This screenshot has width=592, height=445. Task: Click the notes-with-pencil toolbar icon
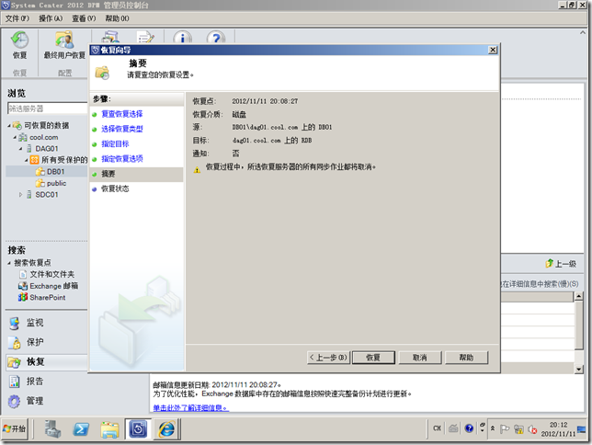pos(146,38)
